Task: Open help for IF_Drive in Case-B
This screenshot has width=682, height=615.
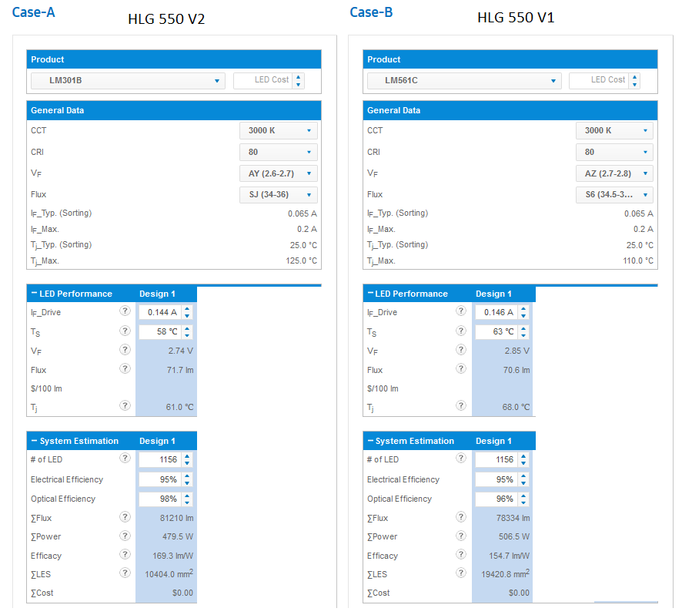Action: (x=461, y=311)
